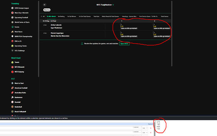Open Match Result & Total Games tab
The height and width of the screenshot is (136, 217).
110,16
